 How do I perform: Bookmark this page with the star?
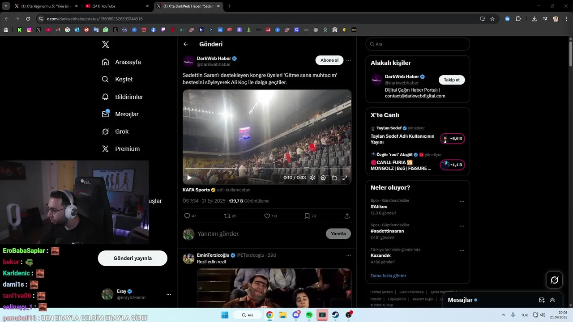click(492, 19)
